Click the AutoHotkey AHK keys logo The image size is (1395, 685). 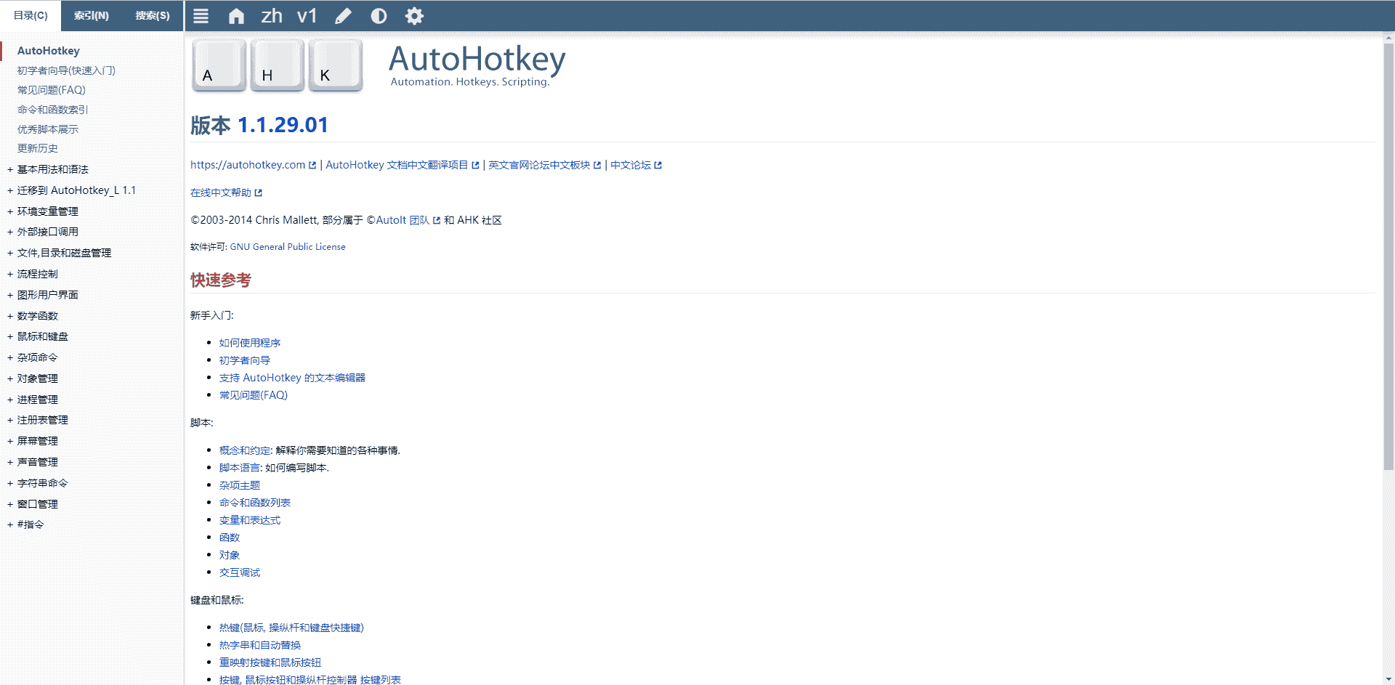point(277,66)
